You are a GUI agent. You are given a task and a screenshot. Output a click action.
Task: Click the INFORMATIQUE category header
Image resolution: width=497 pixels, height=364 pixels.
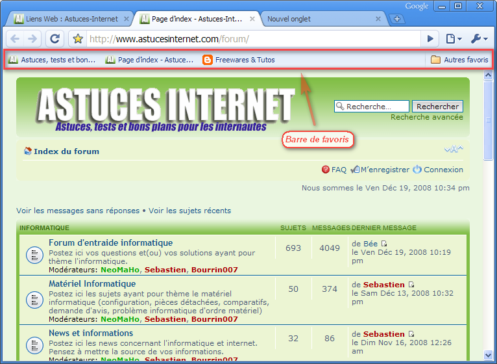point(44,227)
